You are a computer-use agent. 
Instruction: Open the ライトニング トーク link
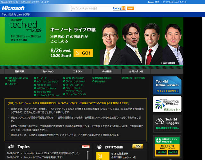(x=76, y=81)
